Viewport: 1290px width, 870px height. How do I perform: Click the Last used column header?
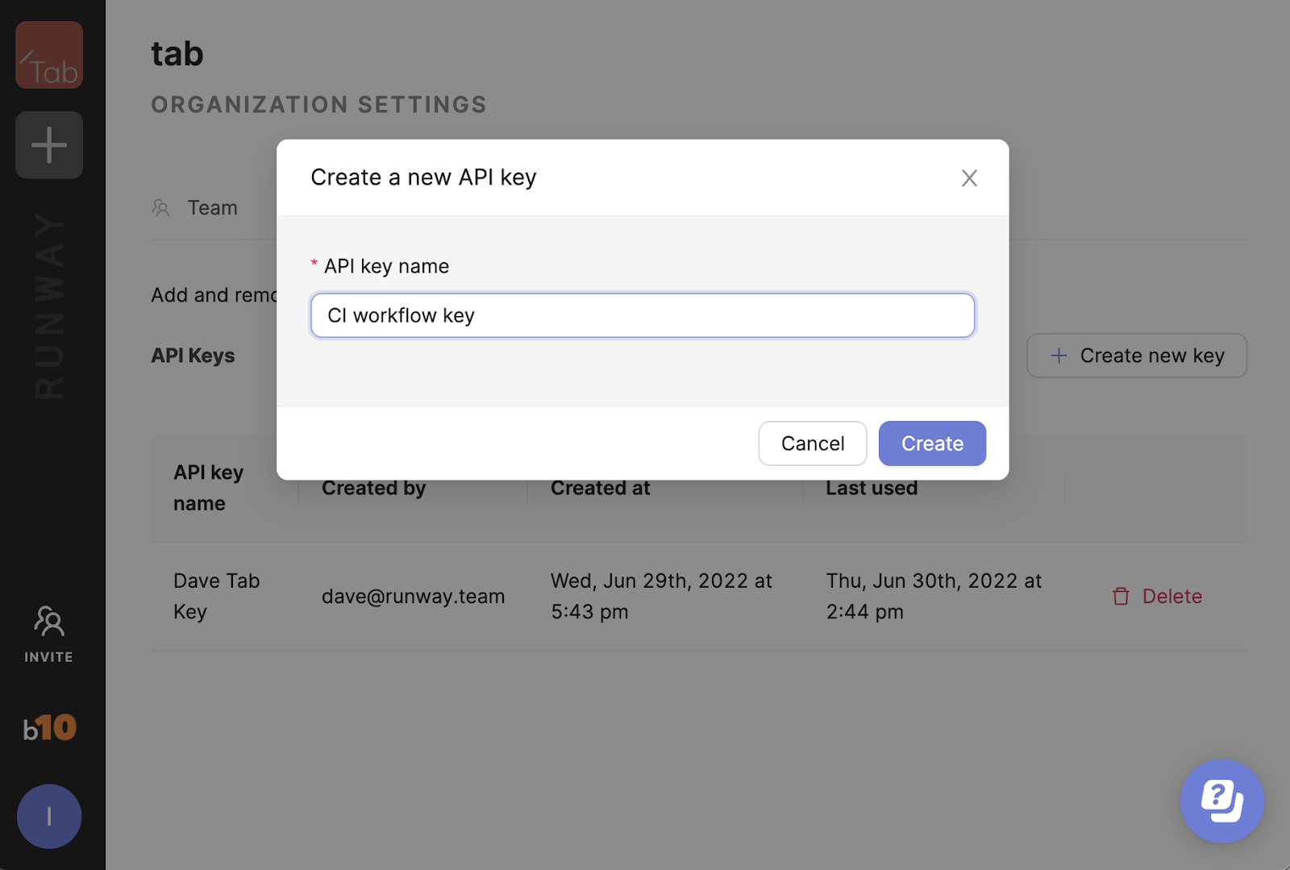[872, 488]
